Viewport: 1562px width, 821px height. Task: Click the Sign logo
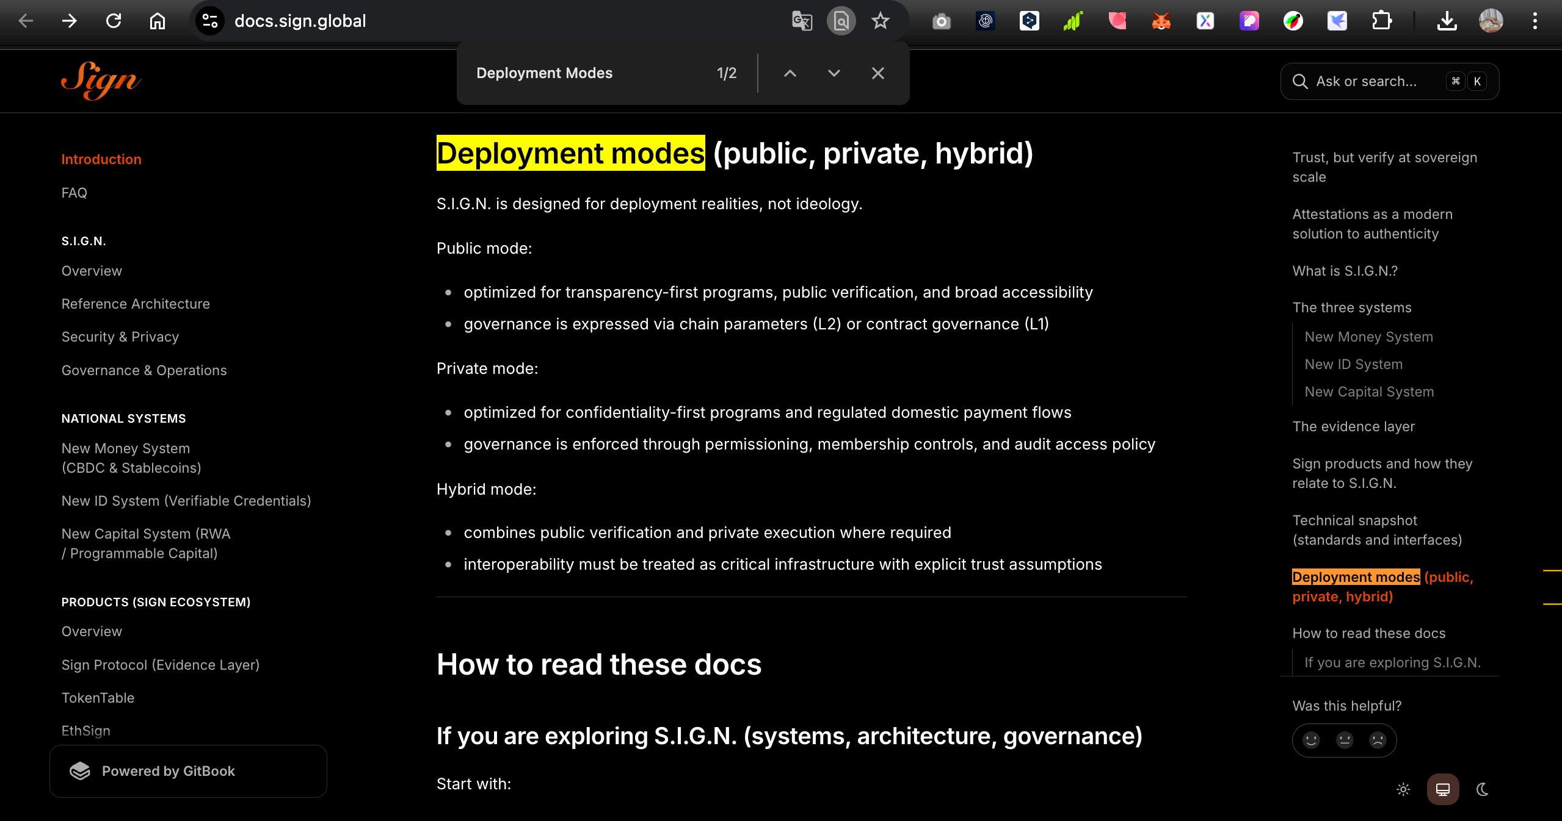(x=101, y=81)
